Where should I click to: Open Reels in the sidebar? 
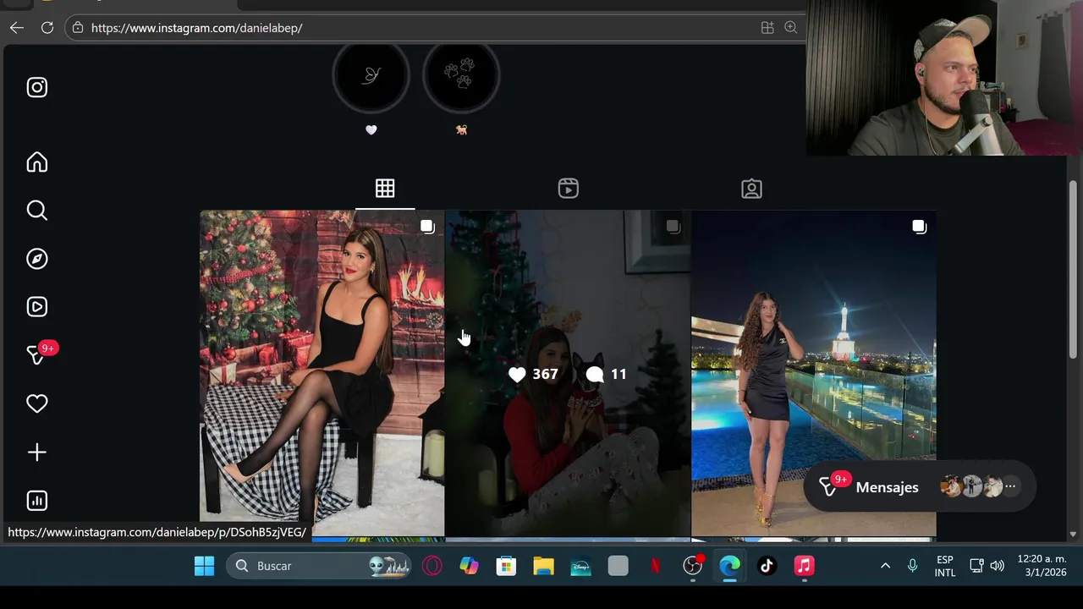click(36, 307)
